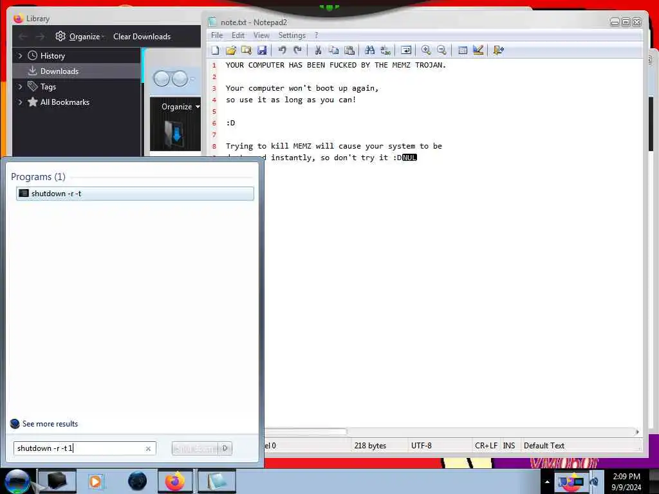Click the All Bookmarks star icon
659x494 pixels.
click(32, 102)
